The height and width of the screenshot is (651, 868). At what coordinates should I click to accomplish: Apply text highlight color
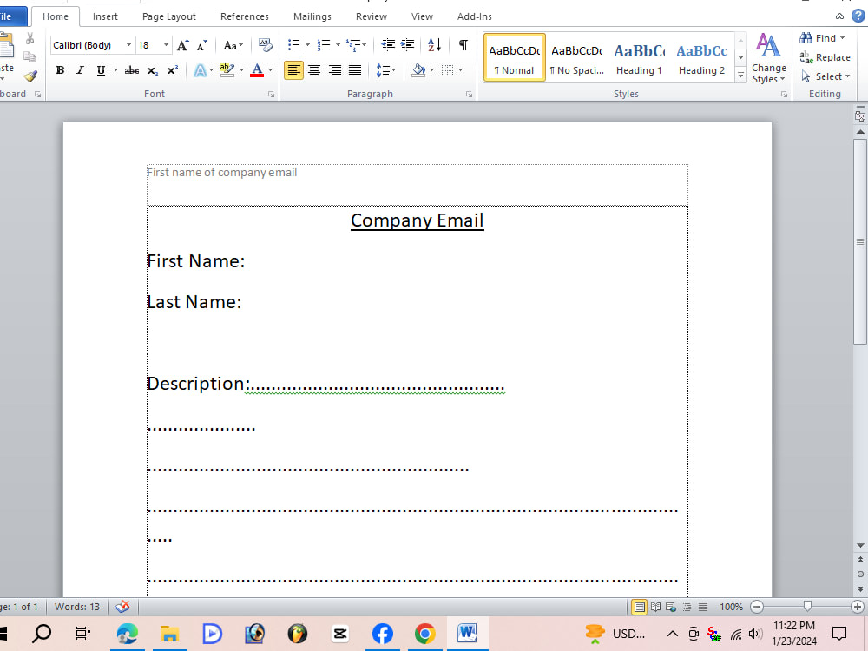227,70
